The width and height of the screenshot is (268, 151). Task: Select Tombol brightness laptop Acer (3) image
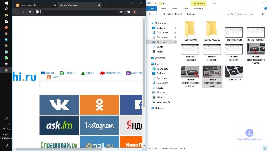click(190, 76)
